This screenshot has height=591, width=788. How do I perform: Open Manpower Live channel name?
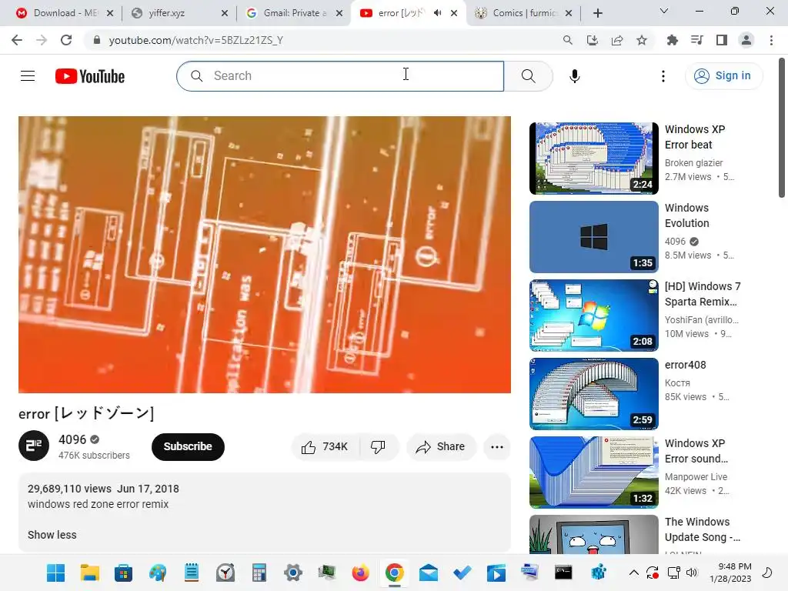[696, 476]
